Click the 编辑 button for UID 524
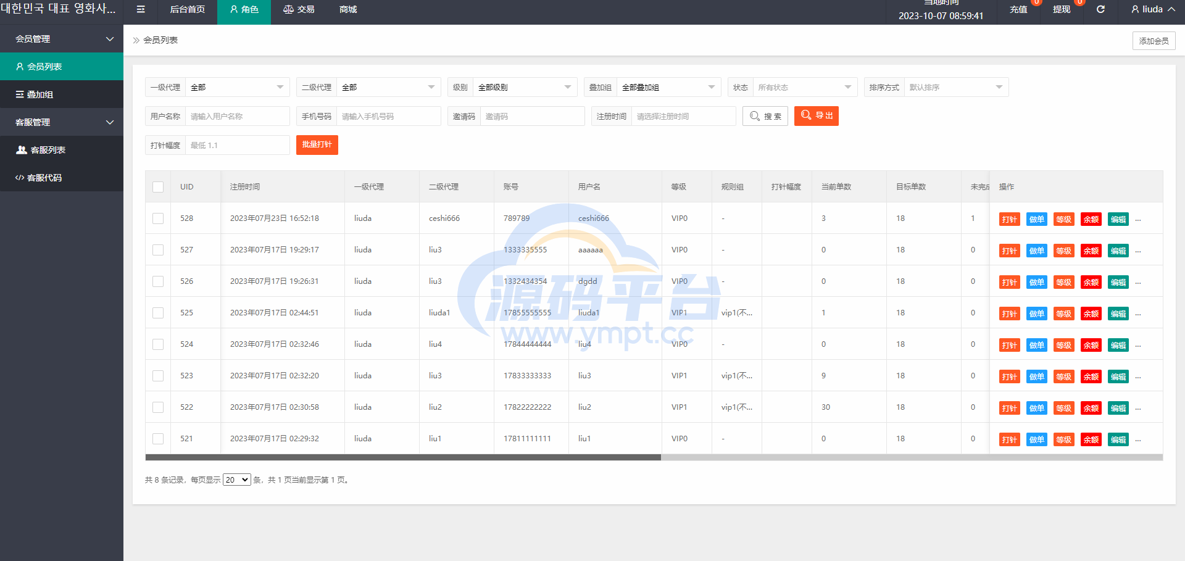This screenshot has height=561, width=1185. [x=1118, y=345]
